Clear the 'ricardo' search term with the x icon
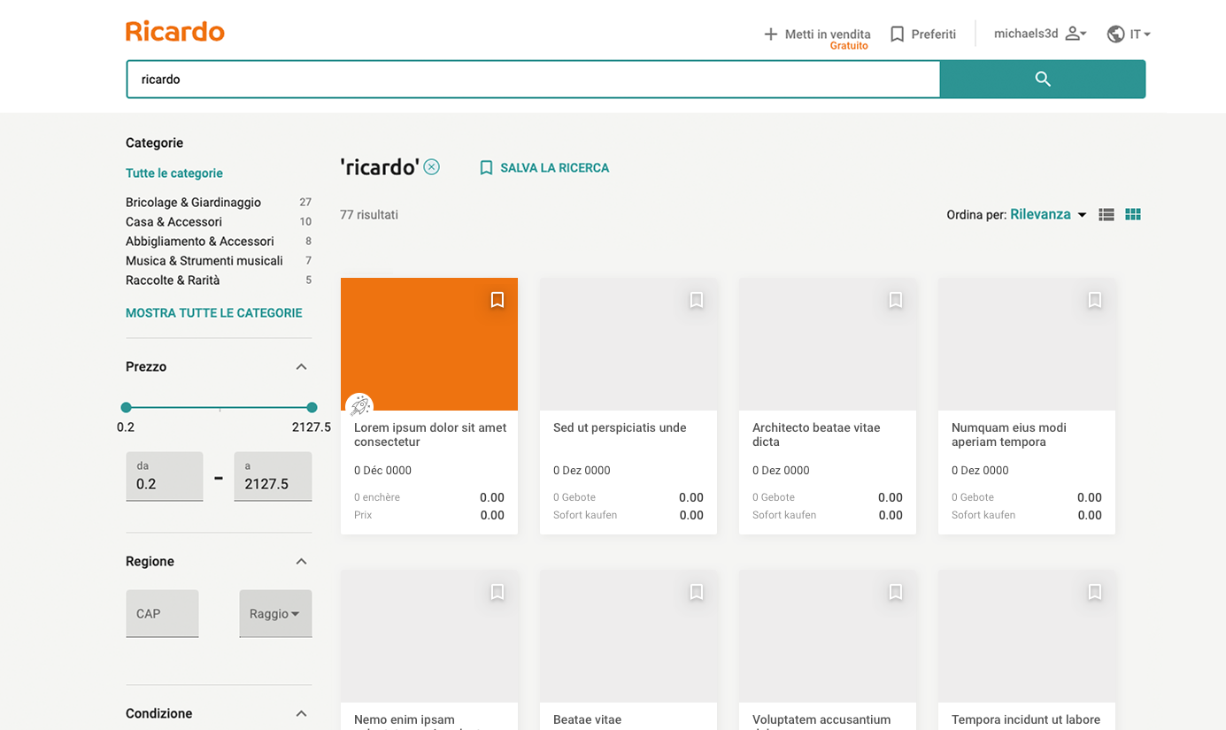 click(x=431, y=166)
